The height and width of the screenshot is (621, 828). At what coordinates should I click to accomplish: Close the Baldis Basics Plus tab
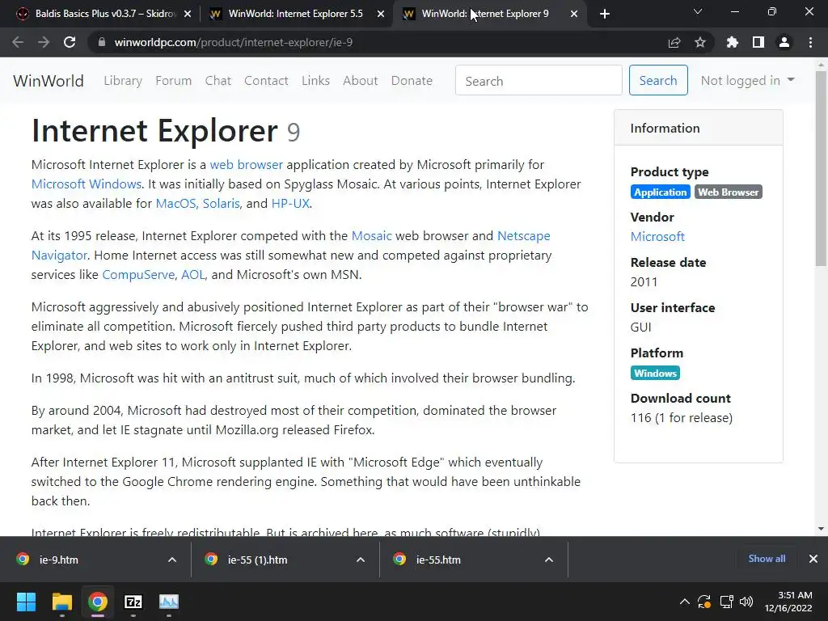pos(188,14)
